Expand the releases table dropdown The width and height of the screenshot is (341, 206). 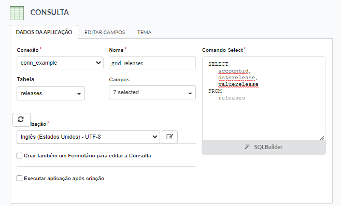(x=51, y=94)
